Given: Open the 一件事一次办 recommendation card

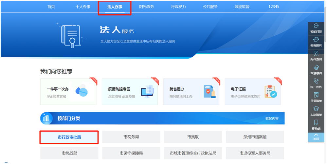Looking at the screenshot, I should (68, 92).
